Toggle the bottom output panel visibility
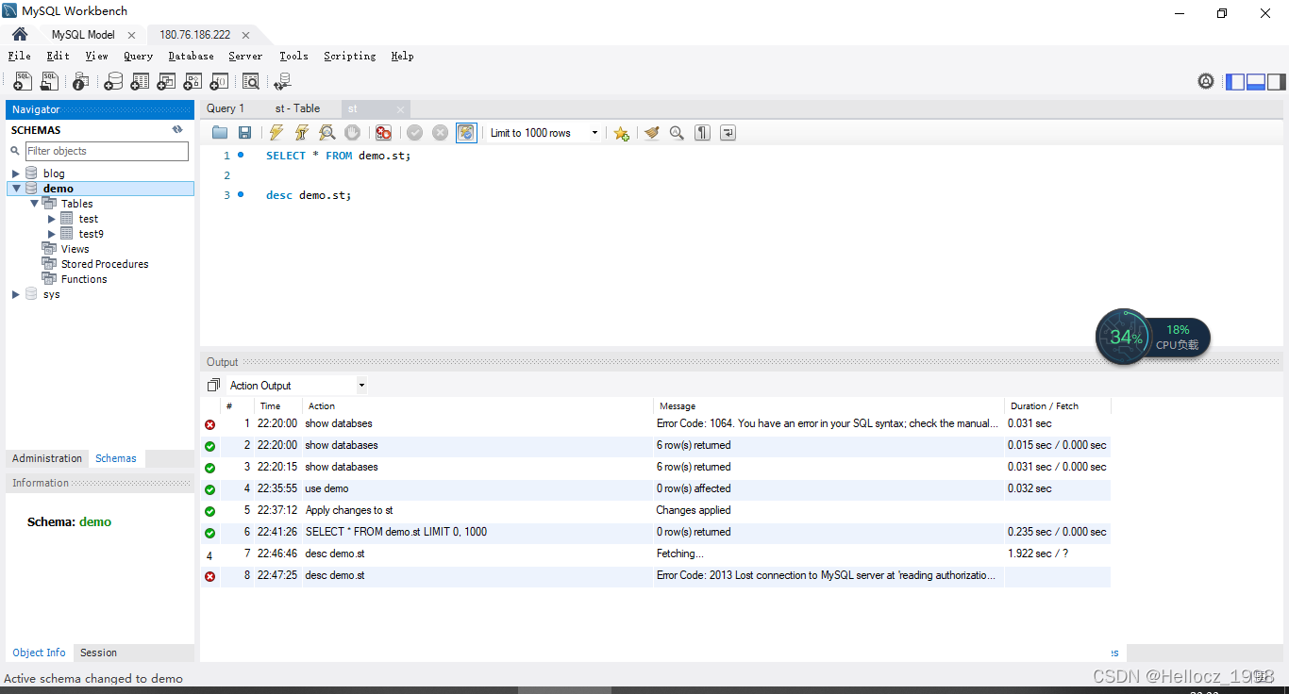Screen dimensions: 1289x694 coord(1256,82)
